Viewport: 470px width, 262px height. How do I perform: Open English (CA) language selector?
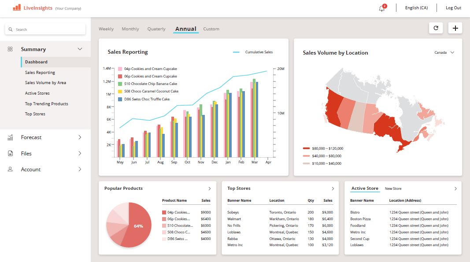(x=416, y=8)
